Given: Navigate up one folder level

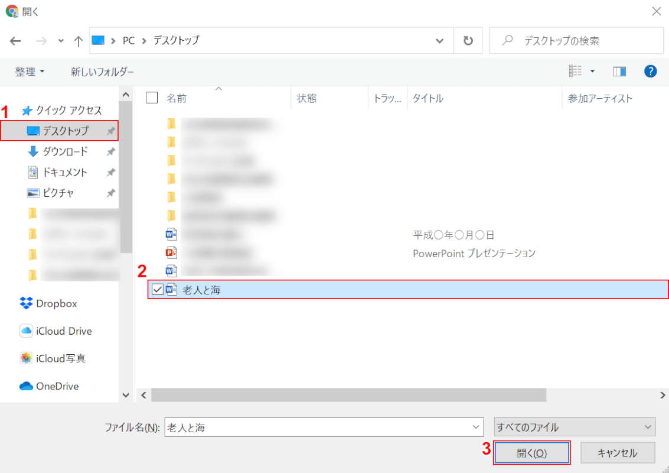Looking at the screenshot, I should [78, 41].
